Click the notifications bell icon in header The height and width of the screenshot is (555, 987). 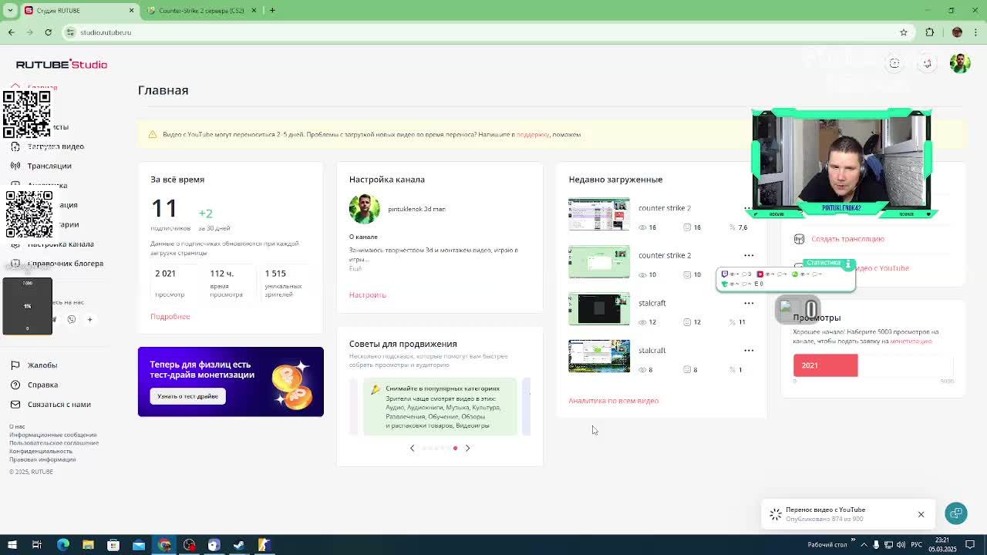point(928,63)
